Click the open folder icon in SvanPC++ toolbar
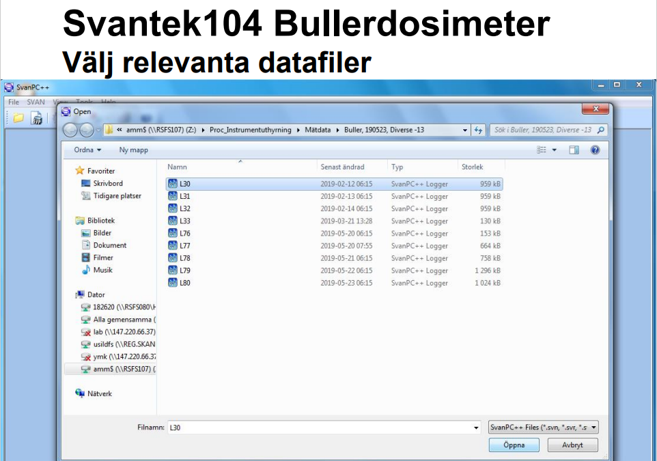 (x=18, y=118)
